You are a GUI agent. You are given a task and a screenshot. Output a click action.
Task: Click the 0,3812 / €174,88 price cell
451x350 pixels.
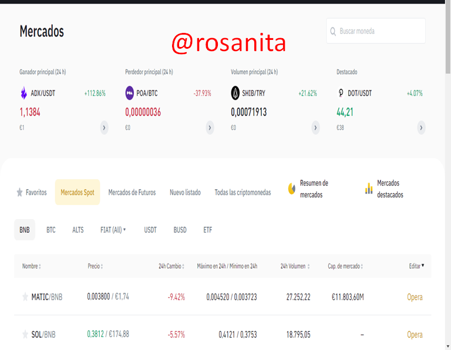[x=108, y=334]
